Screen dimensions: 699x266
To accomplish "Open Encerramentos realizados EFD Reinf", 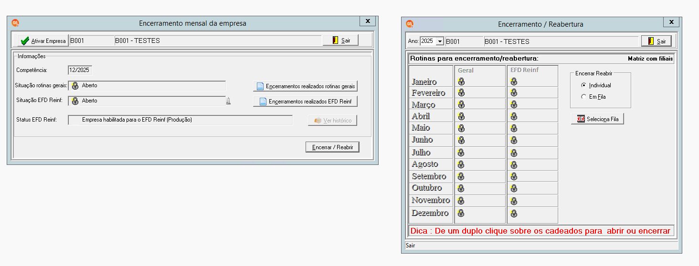I will 305,102.
